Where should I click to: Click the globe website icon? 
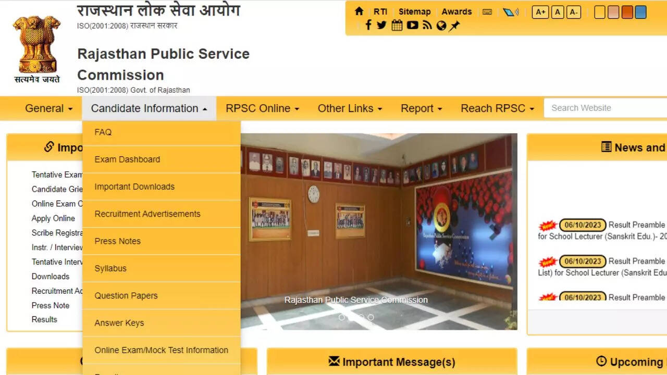441,24
